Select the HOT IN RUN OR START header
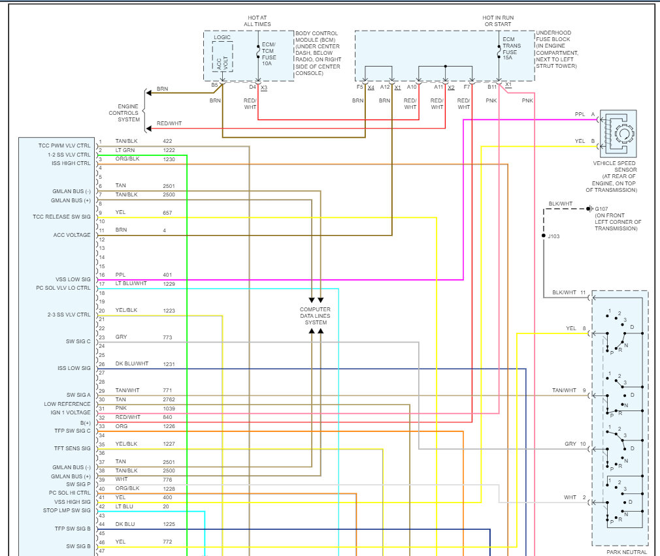Screen dimensions: 660x556 [x=498, y=20]
